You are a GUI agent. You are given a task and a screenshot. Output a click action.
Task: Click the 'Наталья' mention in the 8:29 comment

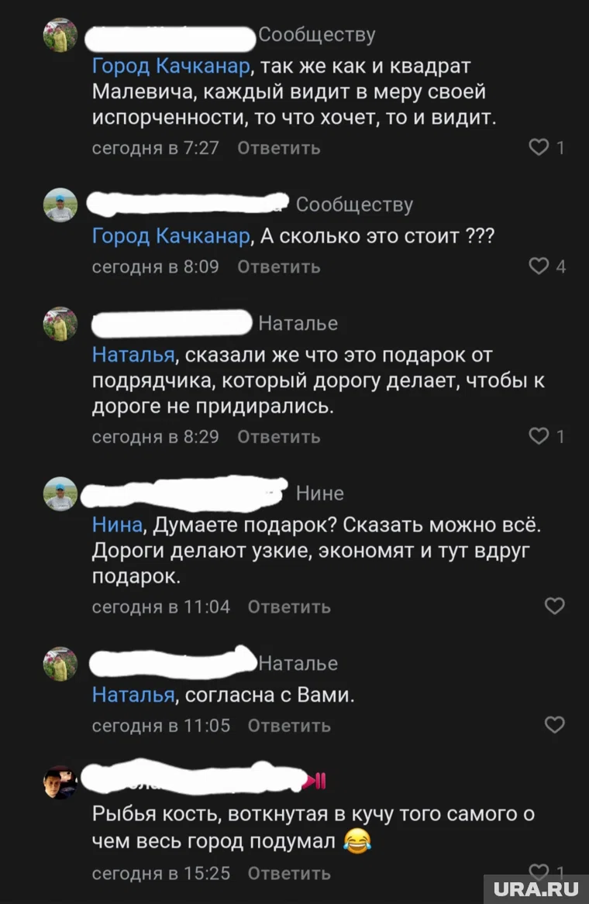[x=132, y=354]
